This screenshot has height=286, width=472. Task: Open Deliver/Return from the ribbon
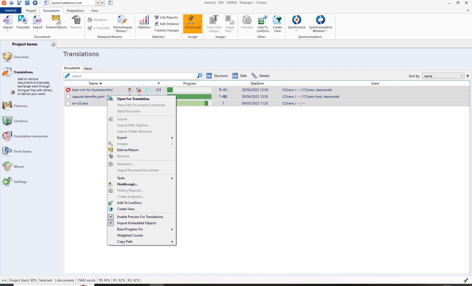click(56, 22)
